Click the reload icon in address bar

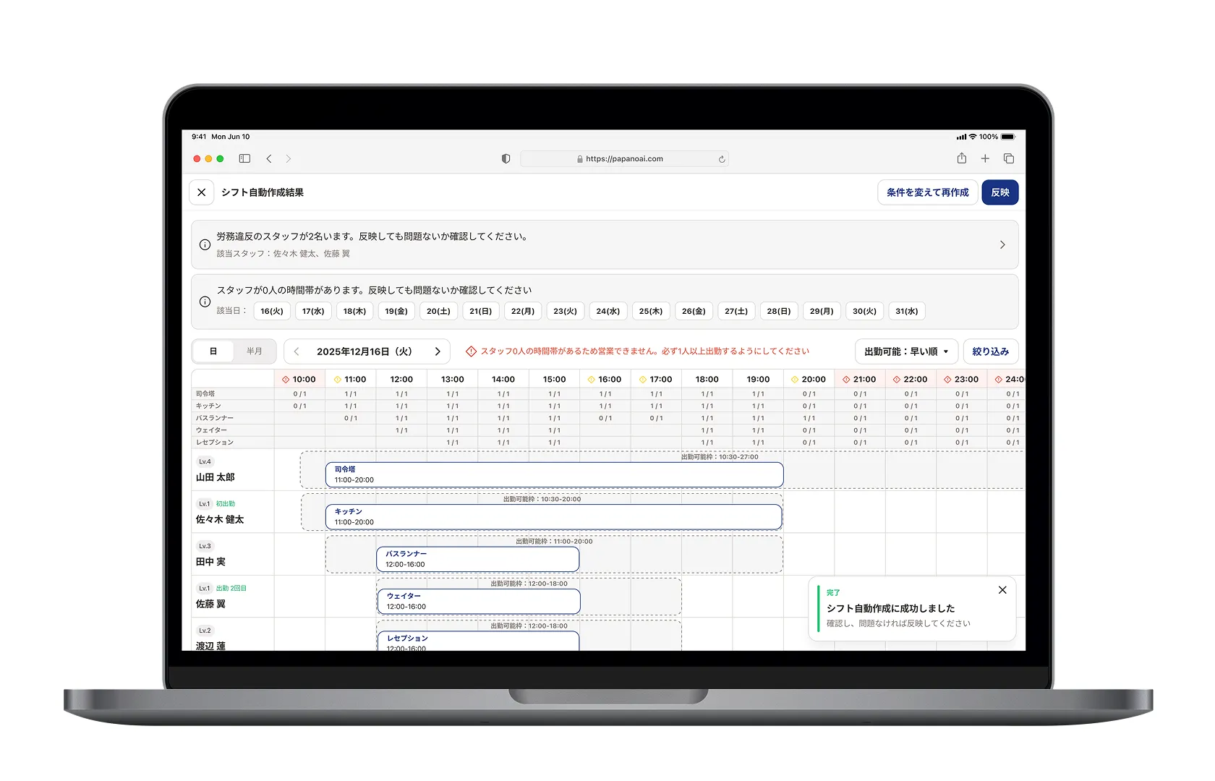coord(721,159)
